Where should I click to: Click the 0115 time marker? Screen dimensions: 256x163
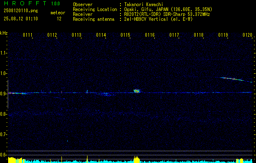(x=125, y=35)
